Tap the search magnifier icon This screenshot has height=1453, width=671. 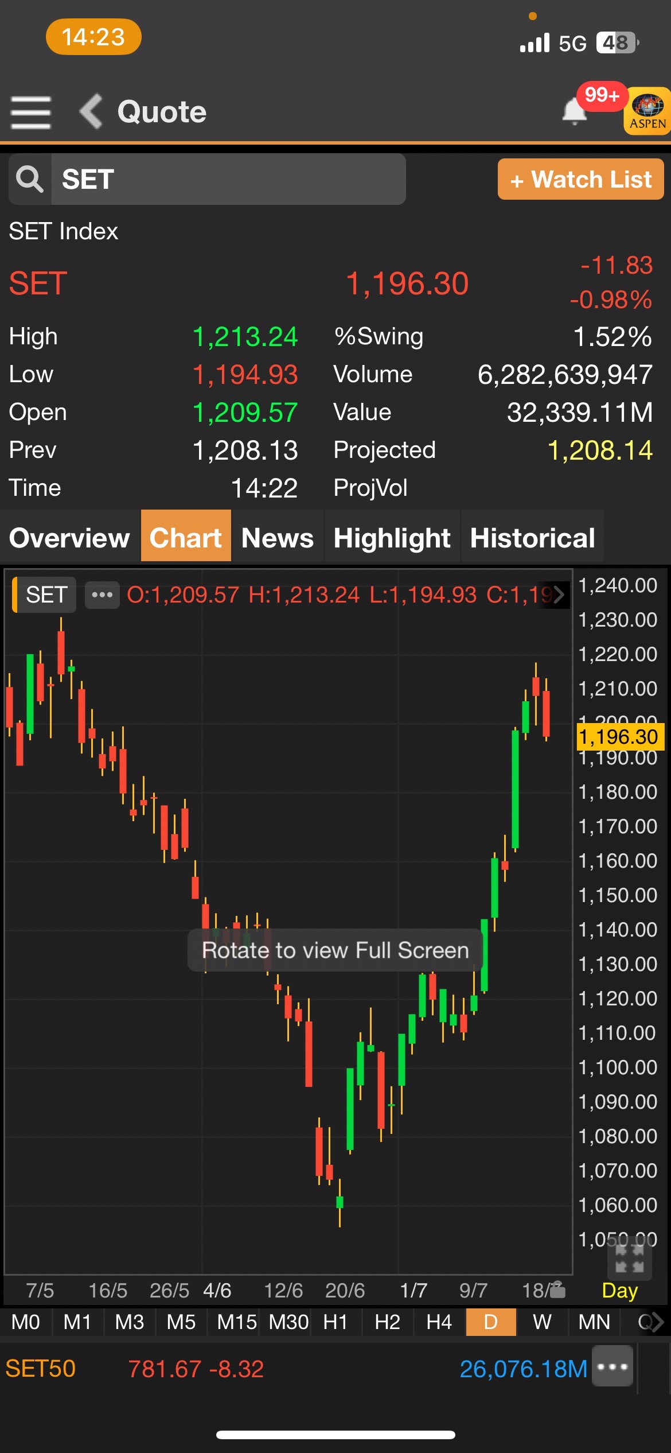tap(30, 179)
